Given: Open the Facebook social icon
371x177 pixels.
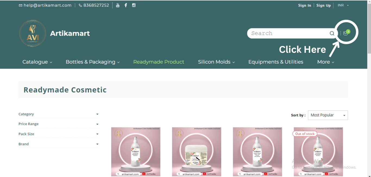Looking at the screenshot, I should point(126,5).
